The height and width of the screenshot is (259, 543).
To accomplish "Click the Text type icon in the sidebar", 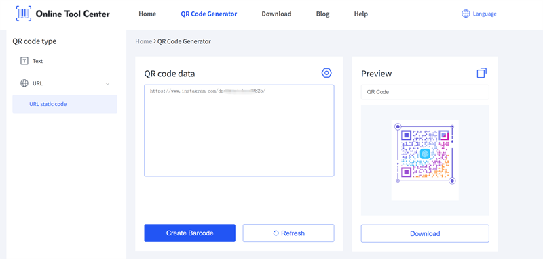I will click(24, 61).
